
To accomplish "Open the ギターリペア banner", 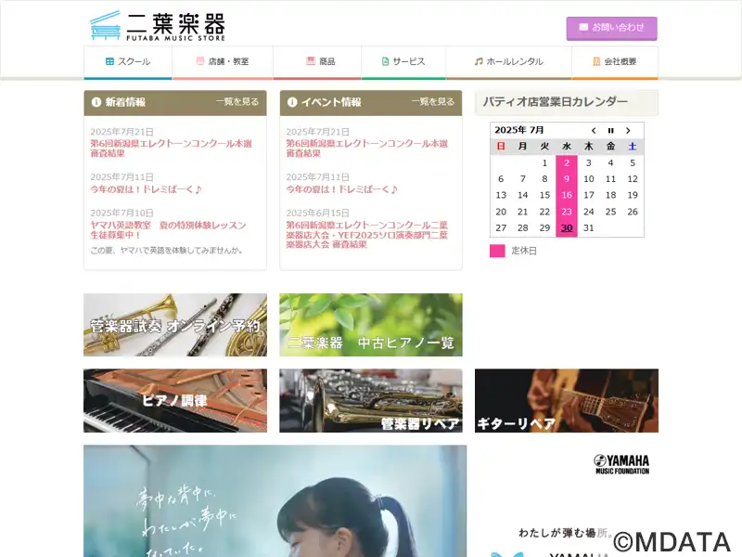I will [x=567, y=401].
